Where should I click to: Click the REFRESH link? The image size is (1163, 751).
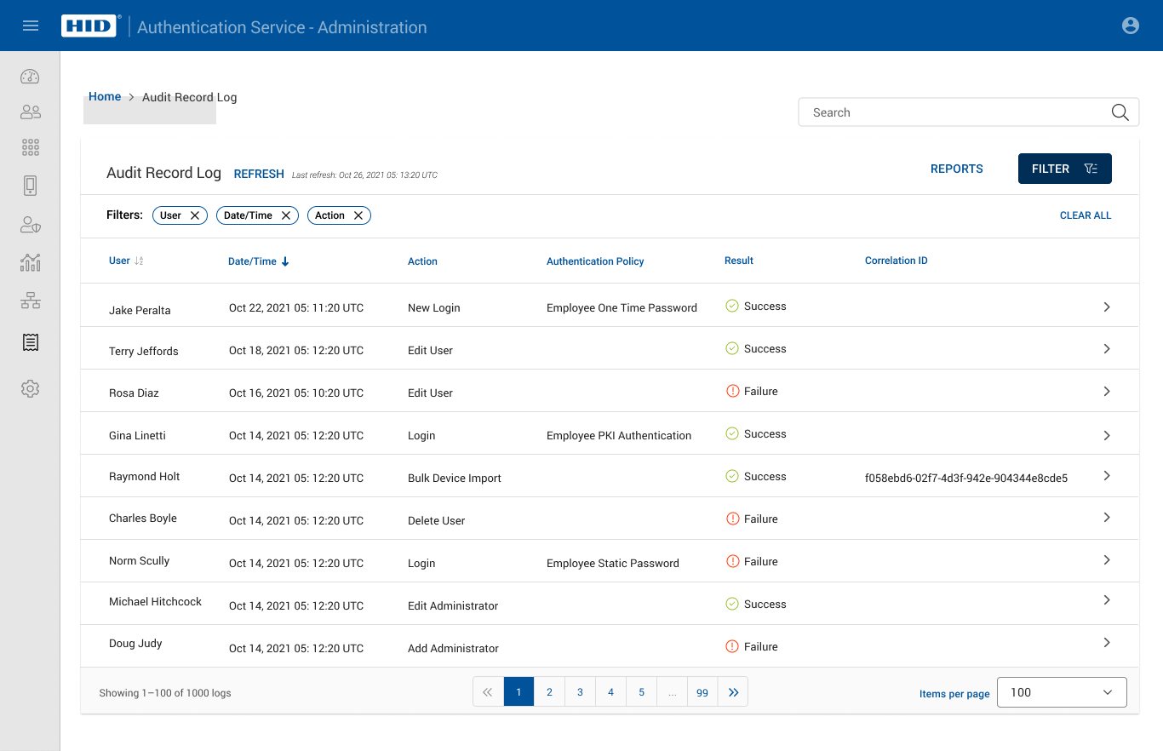[259, 174]
